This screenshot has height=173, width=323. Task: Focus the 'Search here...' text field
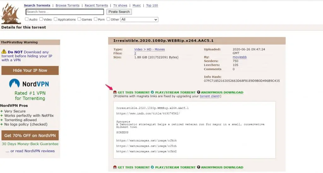[x=65, y=12]
